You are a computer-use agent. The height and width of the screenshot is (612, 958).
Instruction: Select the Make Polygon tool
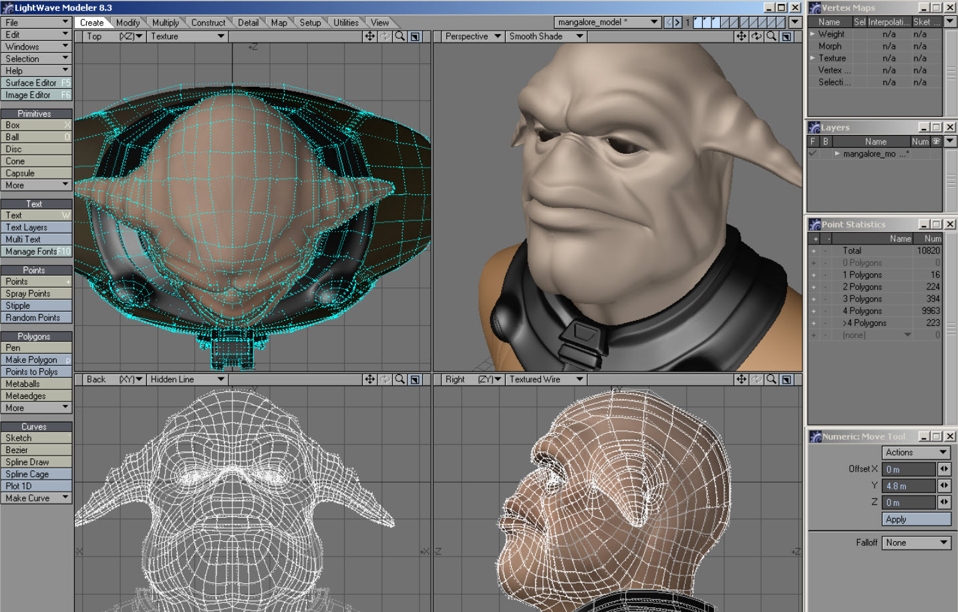pyautogui.click(x=36, y=359)
